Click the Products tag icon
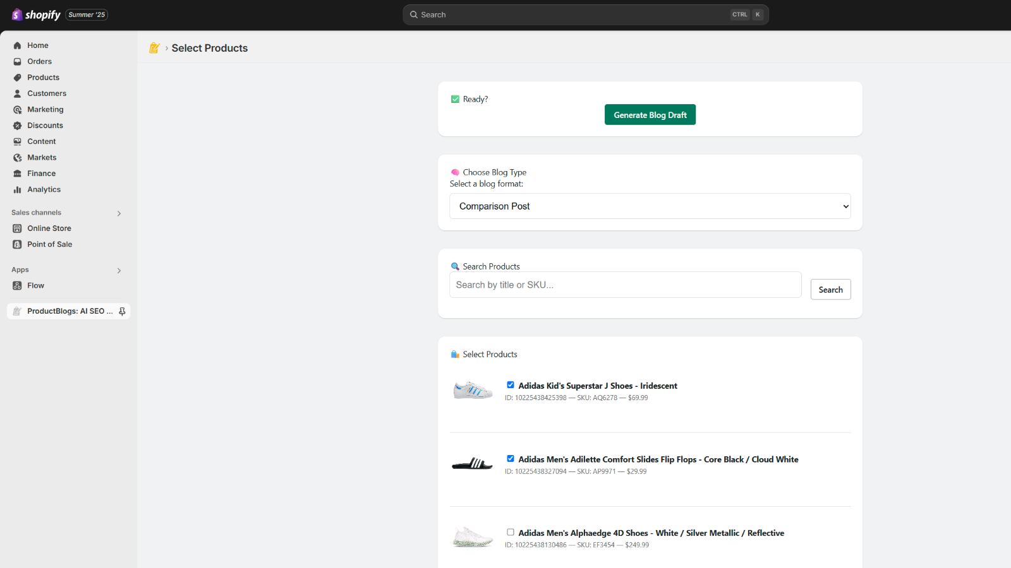The height and width of the screenshot is (568, 1011). click(18, 78)
